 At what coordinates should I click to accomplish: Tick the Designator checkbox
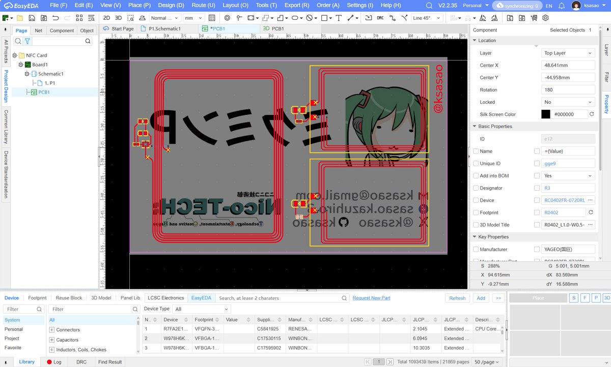(476, 188)
